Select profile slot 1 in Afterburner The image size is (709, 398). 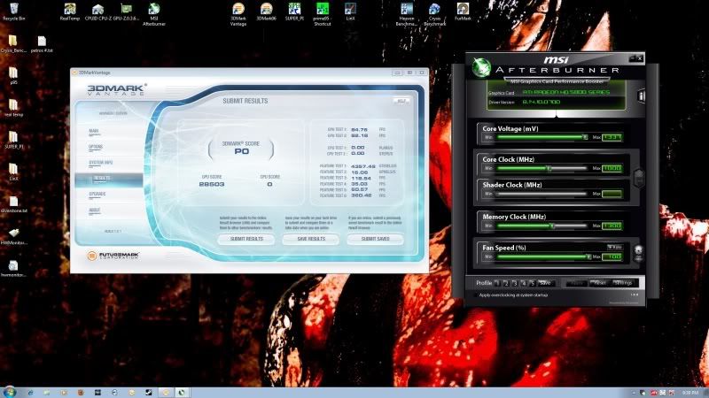[500, 283]
